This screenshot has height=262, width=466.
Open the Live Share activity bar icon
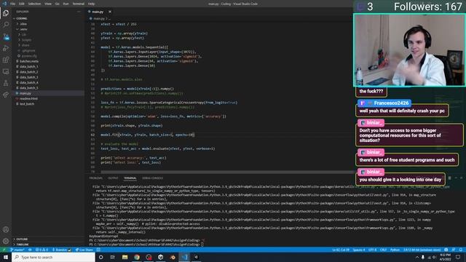6,95
